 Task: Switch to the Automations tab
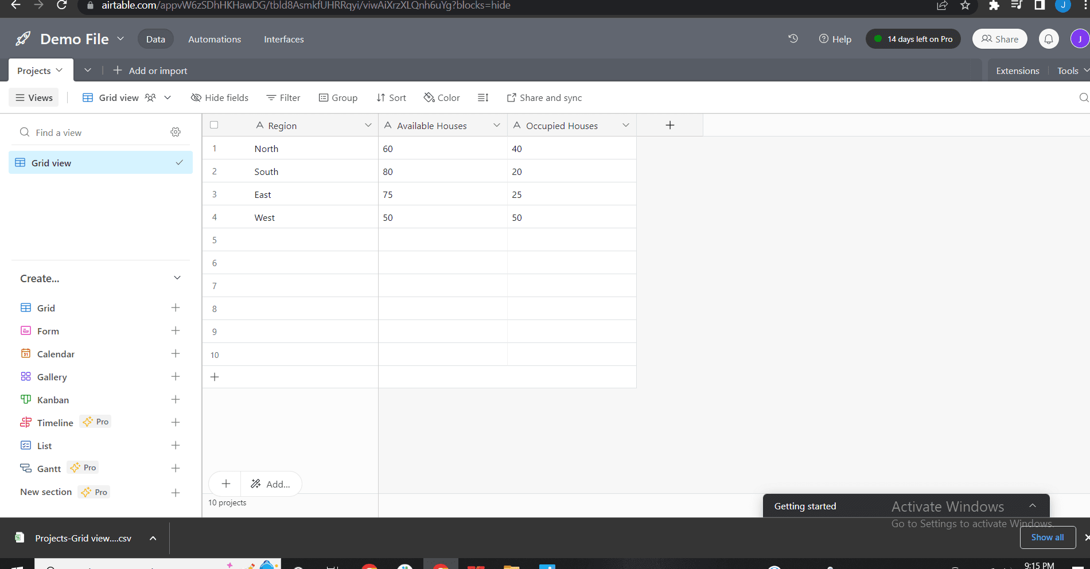pyautogui.click(x=214, y=39)
